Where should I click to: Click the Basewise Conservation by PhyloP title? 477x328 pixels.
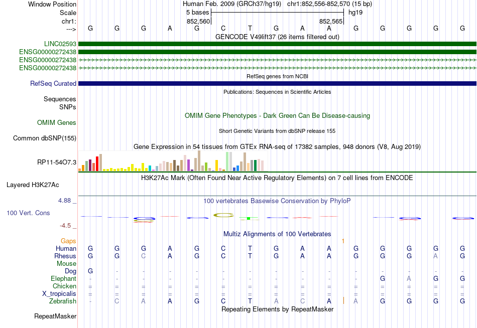pyautogui.click(x=277, y=201)
